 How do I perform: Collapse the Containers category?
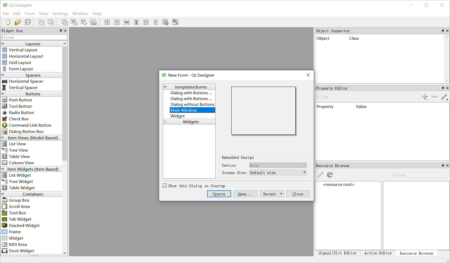click(3, 194)
